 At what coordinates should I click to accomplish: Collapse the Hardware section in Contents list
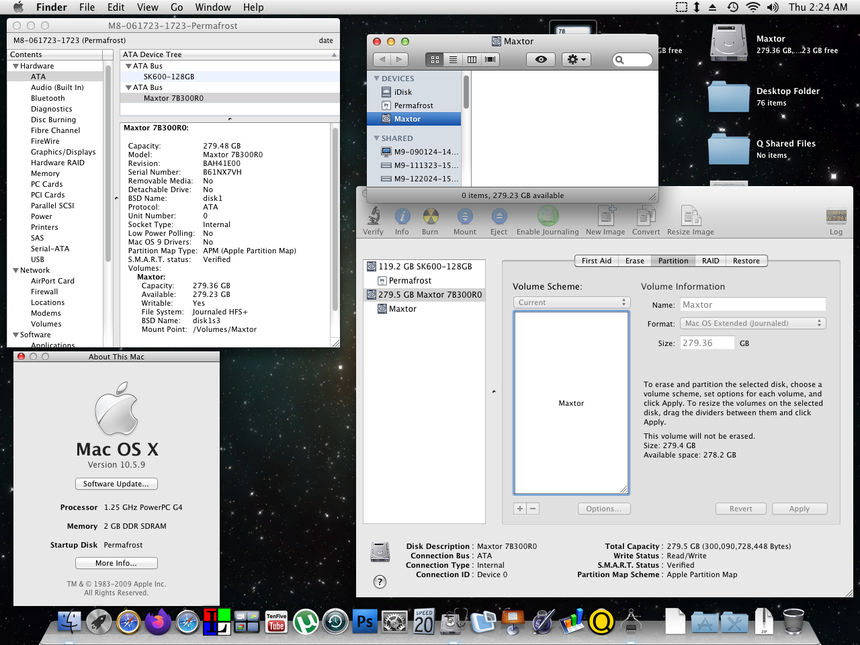click(15, 66)
